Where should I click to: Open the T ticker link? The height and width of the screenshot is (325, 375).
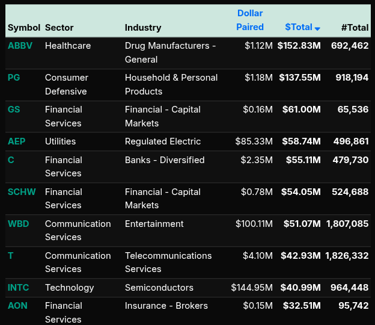point(10,256)
